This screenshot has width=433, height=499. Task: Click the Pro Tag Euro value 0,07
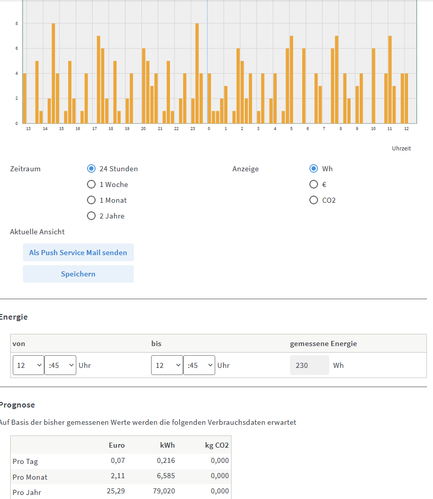[118, 460]
